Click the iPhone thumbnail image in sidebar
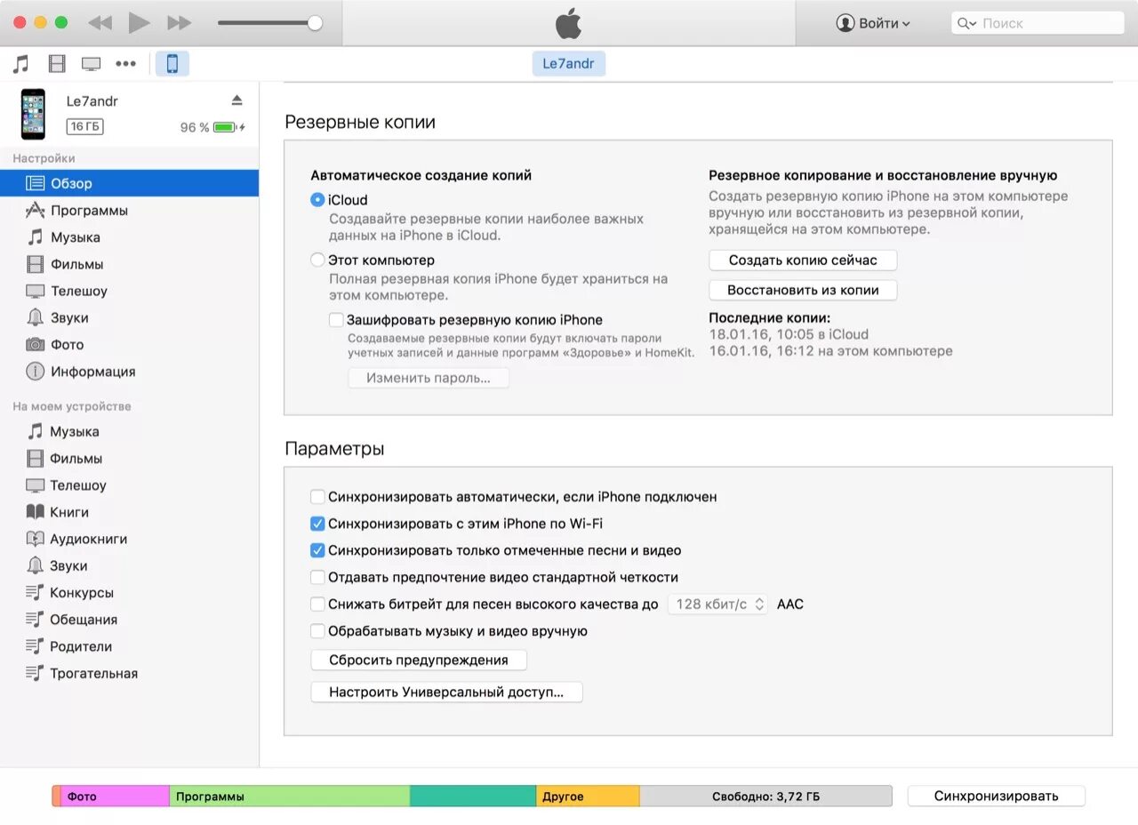Viewport: 1138px width, 825px height. [x=33, y=114]
